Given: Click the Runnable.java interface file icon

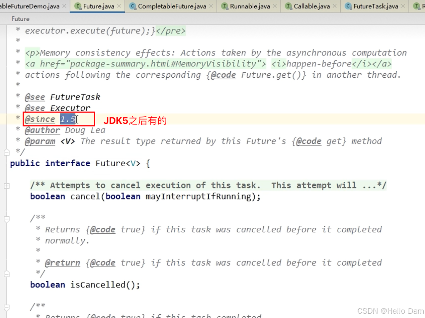Looking at the screenshot, I should tap(224, 6).
